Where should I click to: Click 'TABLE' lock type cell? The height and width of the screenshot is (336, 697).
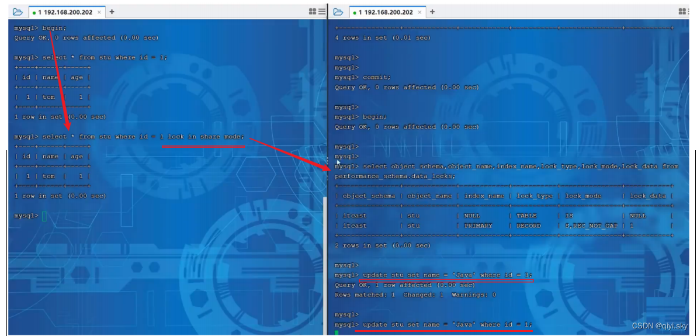click(x=526, y=216)
